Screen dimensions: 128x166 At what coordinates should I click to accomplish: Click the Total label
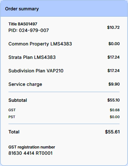(x=14, y=132)
